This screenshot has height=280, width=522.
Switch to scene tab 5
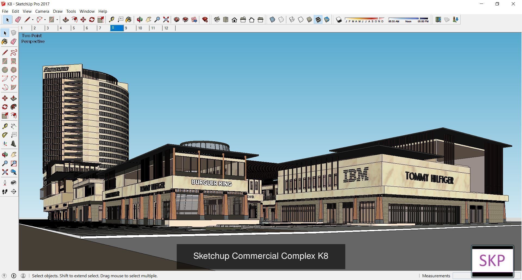click(x=77, y=28)
